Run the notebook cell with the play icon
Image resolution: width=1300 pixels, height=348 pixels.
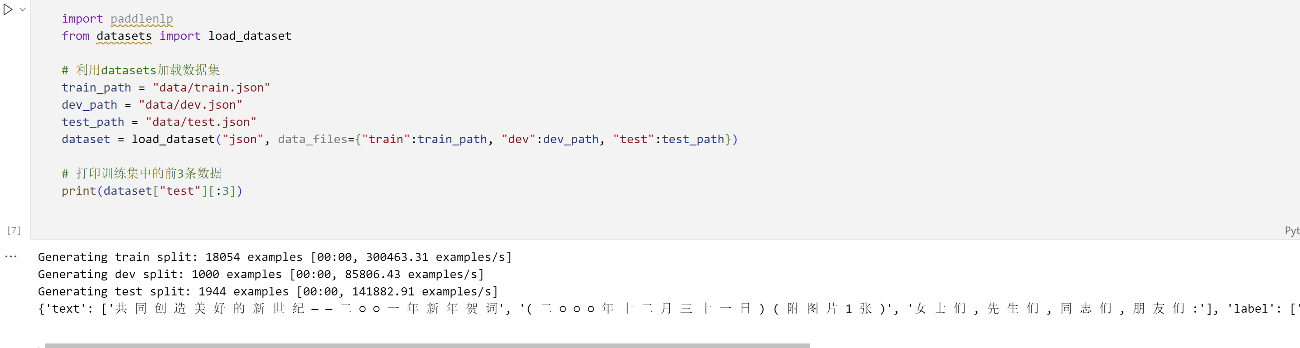[x=8, y=10]
